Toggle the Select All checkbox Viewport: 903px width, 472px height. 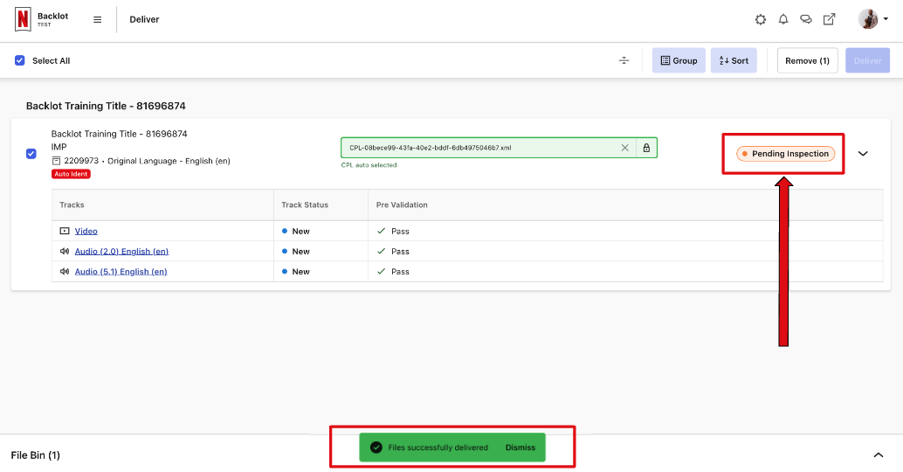coord(19,60)
